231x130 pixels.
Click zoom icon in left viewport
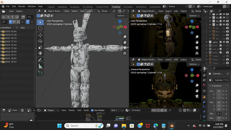click(x=125, y=37)
